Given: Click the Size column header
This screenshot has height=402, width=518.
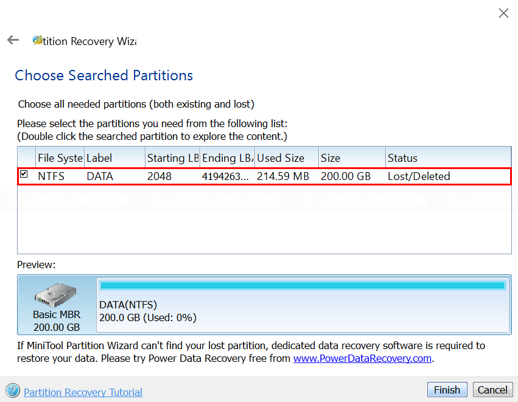Looking at the screenshot, I should click(x=352, y=158).
